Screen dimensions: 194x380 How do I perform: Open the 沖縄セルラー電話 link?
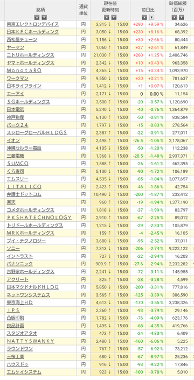tap(24, 149)
